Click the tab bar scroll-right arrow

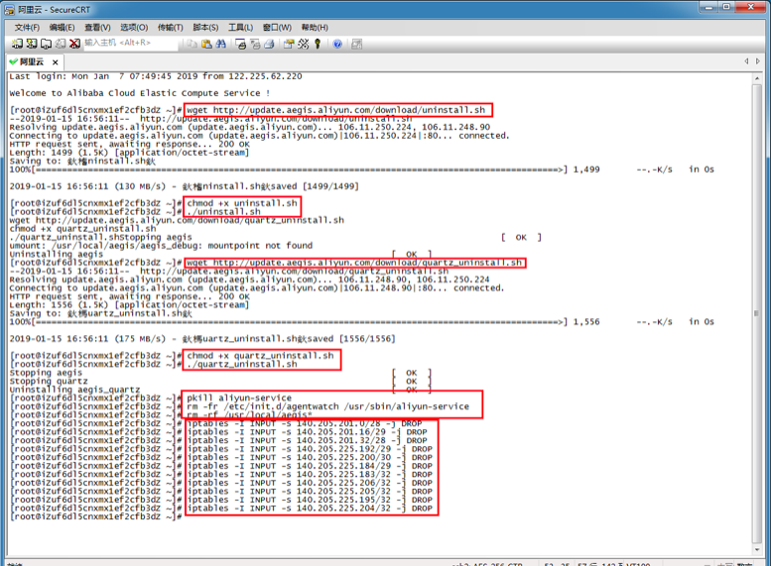758,61
